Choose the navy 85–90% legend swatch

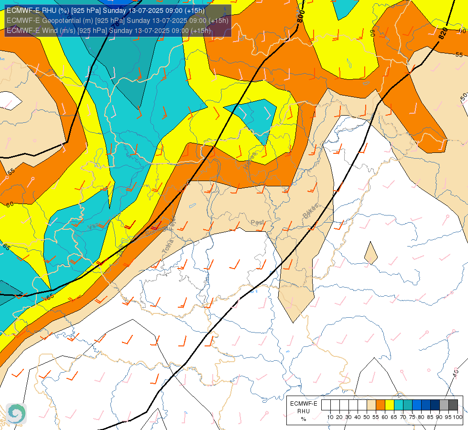point(435,405)
